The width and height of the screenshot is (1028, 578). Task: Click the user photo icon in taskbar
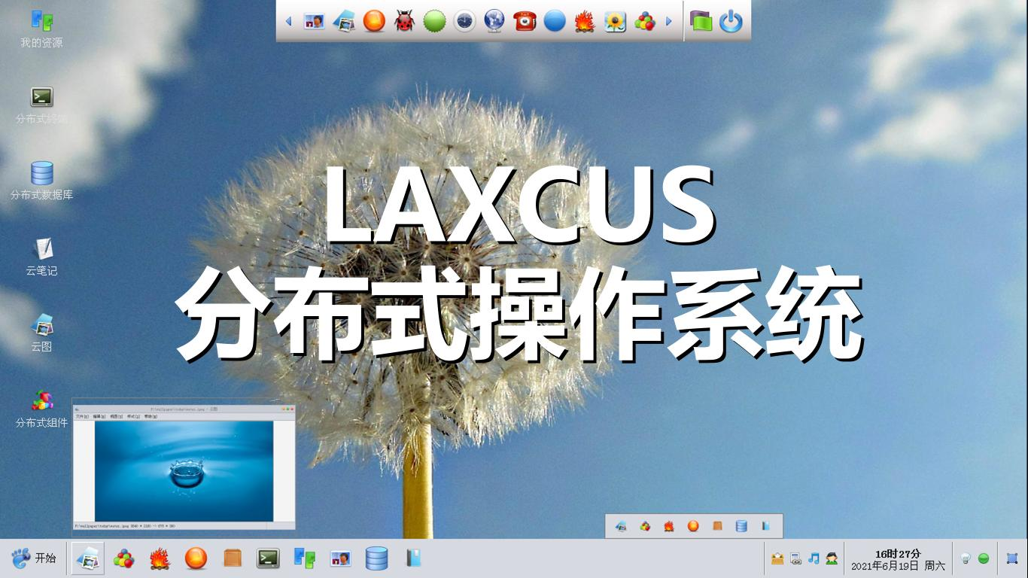click(x=341, y=558)
